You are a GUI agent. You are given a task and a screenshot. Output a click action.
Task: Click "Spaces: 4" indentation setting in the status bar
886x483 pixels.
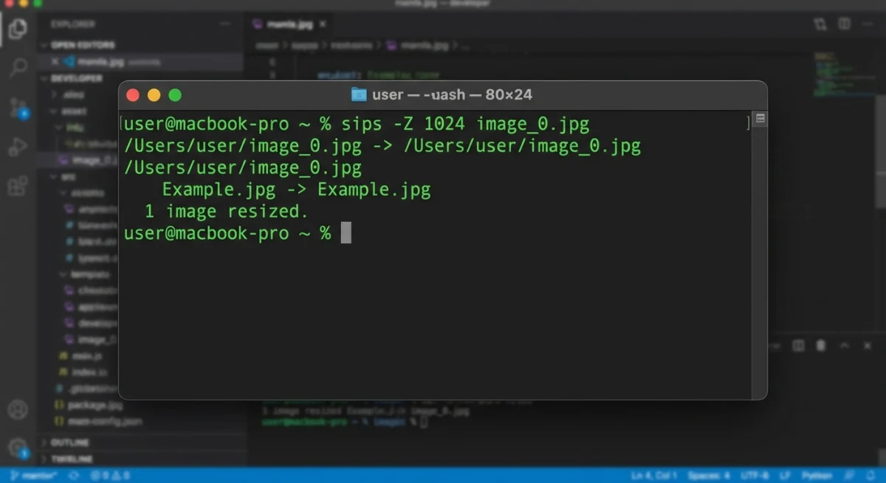pyautogui.click(x=709, y=476)
